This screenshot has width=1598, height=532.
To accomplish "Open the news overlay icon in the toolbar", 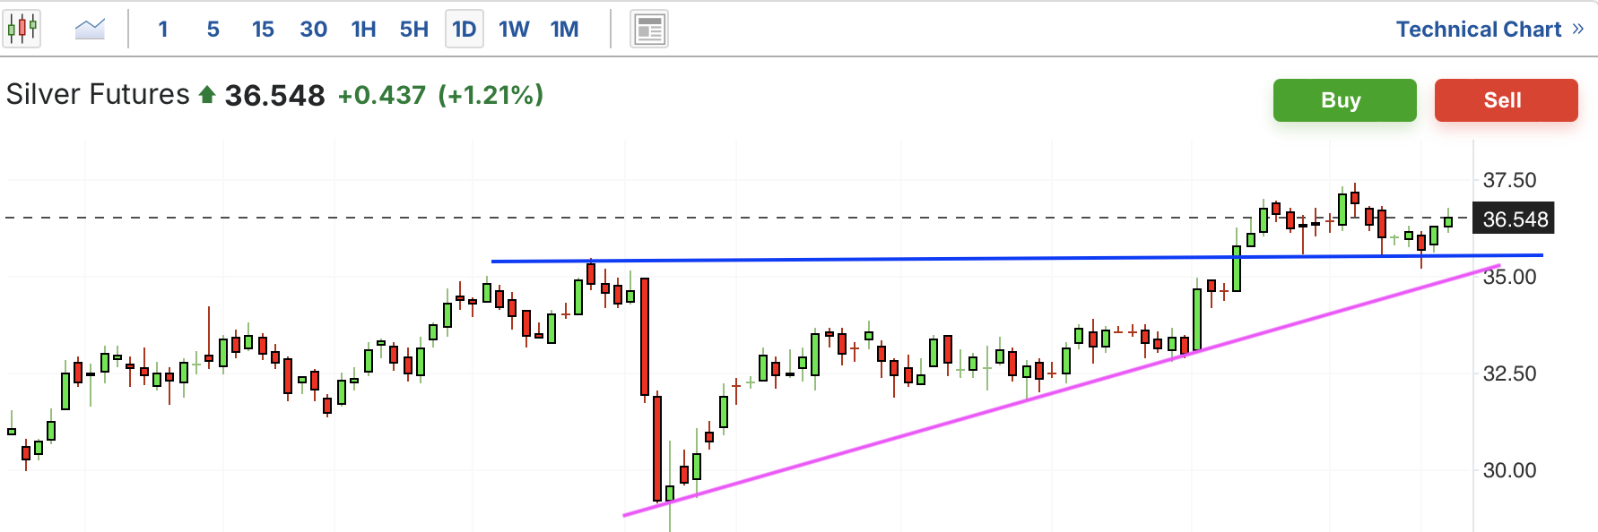I will click(x=649, y=29).
